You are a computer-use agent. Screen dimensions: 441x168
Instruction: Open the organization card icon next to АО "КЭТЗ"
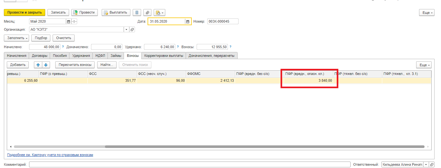click(132, 30)
